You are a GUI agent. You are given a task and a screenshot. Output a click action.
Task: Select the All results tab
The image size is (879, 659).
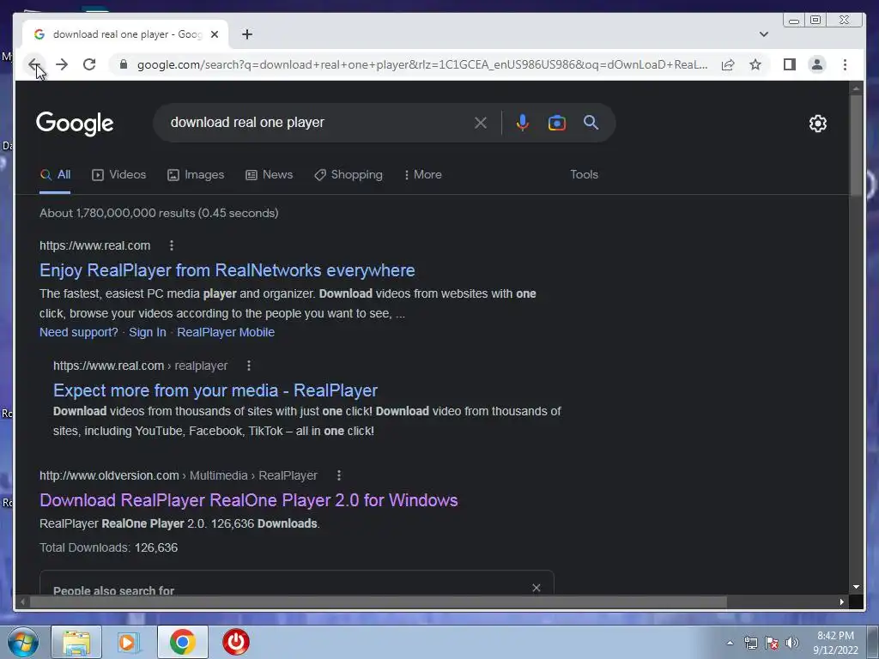pyautogui.click(x=56, y=175)
